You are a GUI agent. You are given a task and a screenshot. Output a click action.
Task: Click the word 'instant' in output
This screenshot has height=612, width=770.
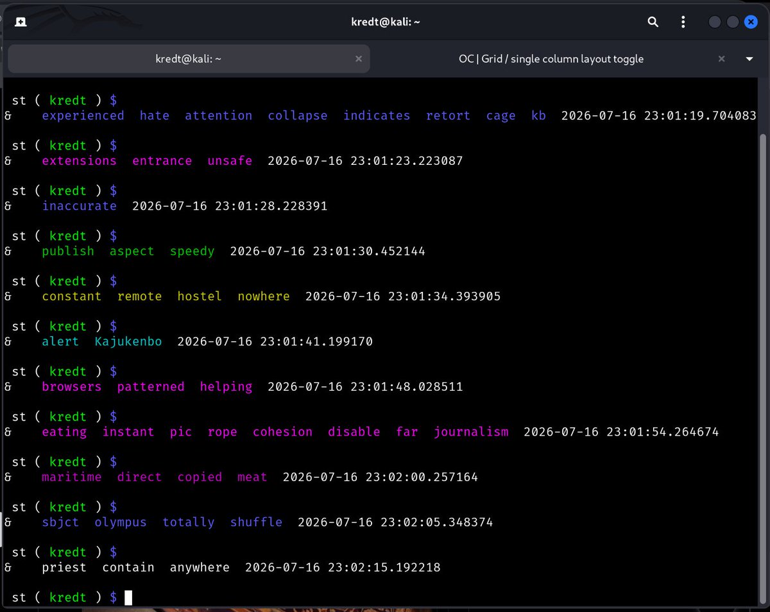click(x=128, y=432)
